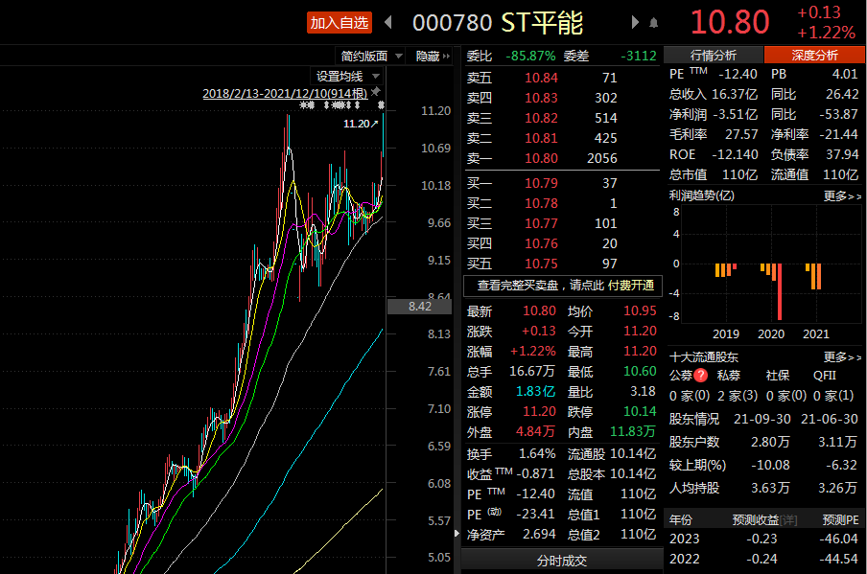
Task: Click 查看完整买卖盘 付费开通 button
Action: pos(563,285)
